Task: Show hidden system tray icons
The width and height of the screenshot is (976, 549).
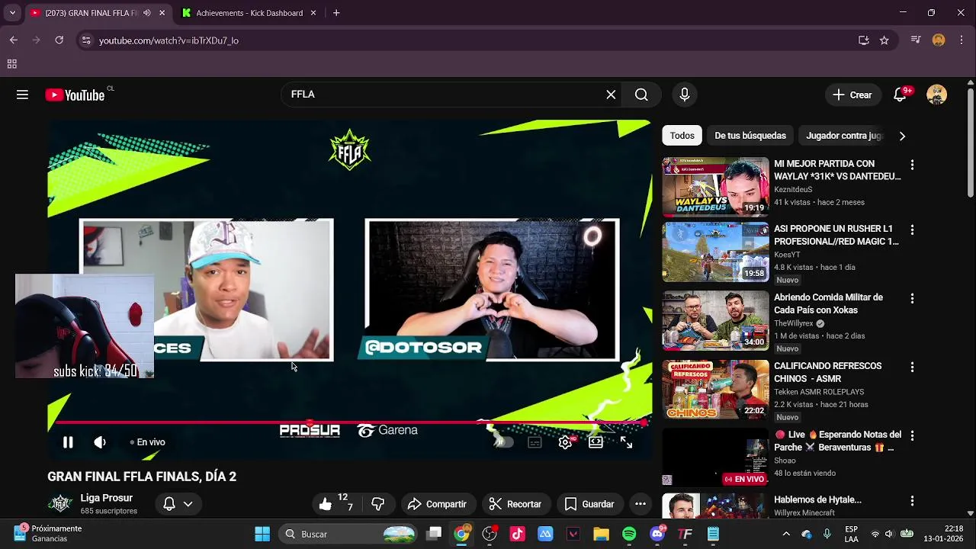Action: click(x=785, y=534)
